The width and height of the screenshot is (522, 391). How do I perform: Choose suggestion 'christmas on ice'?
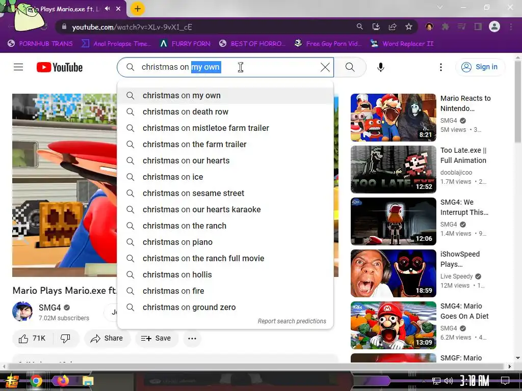click(x=225, y=177)
